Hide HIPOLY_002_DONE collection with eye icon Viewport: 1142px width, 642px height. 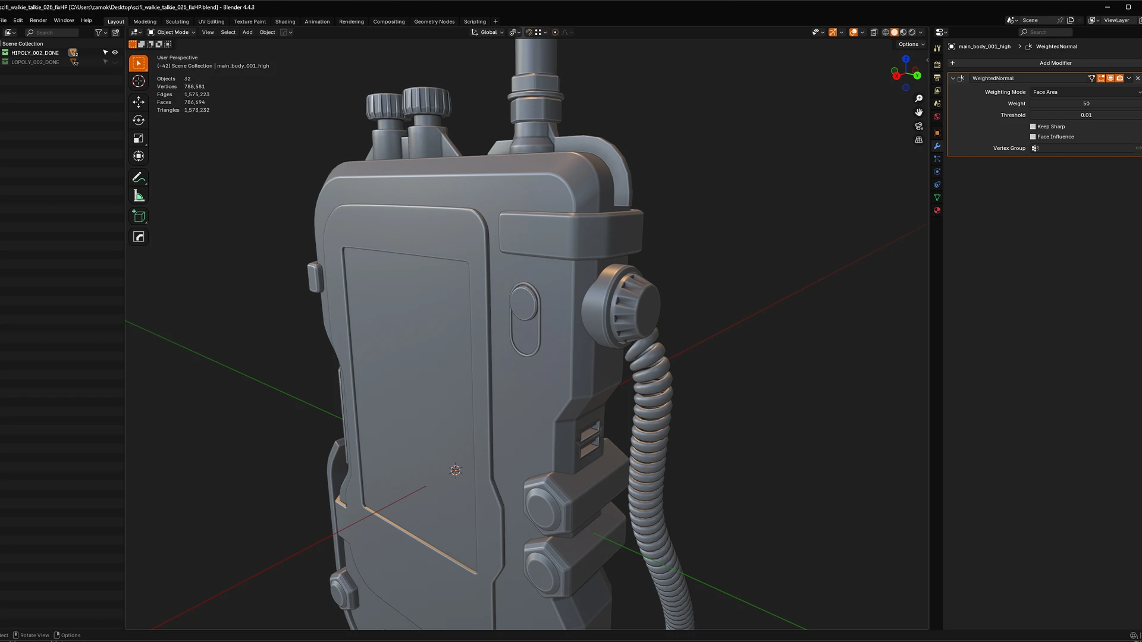click(x=115, y=52)
